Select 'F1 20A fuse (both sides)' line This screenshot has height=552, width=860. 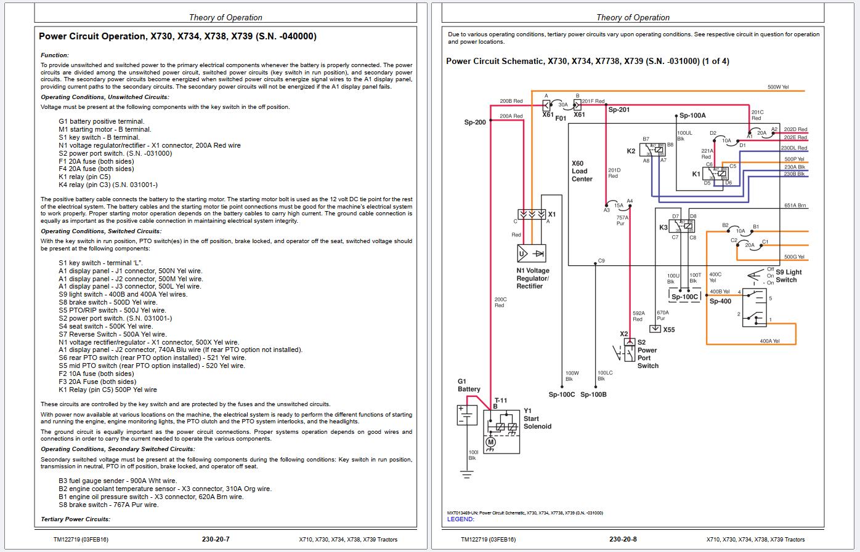tap(96, 161)
